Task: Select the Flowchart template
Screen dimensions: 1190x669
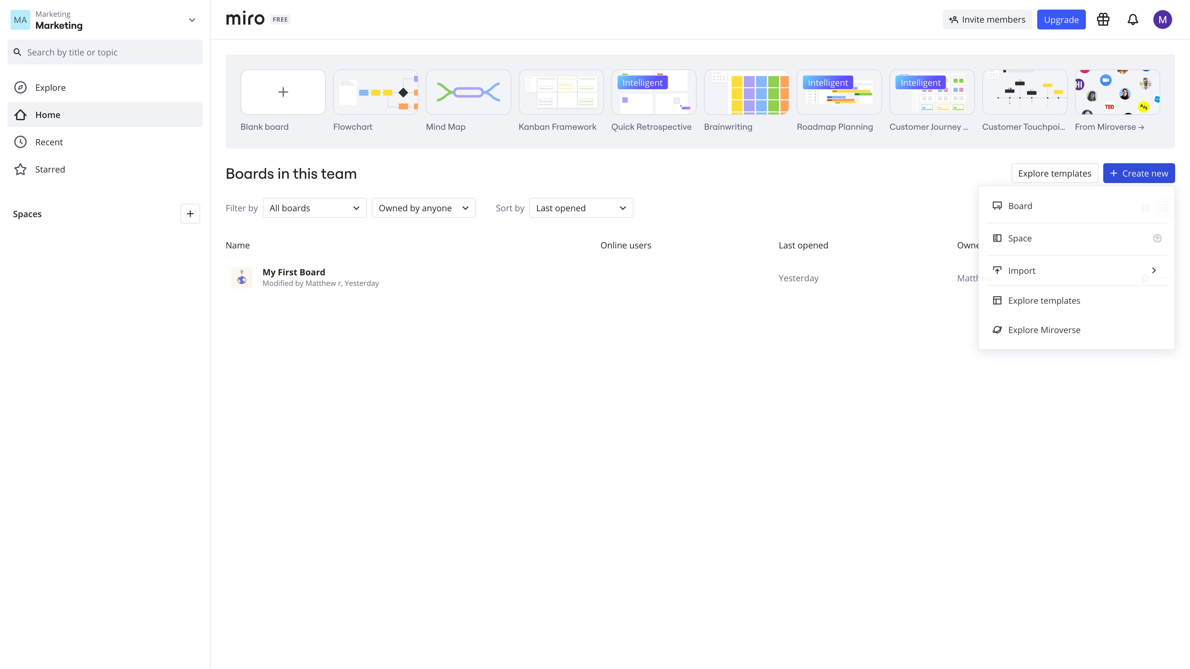Action: tap(376, 92)
